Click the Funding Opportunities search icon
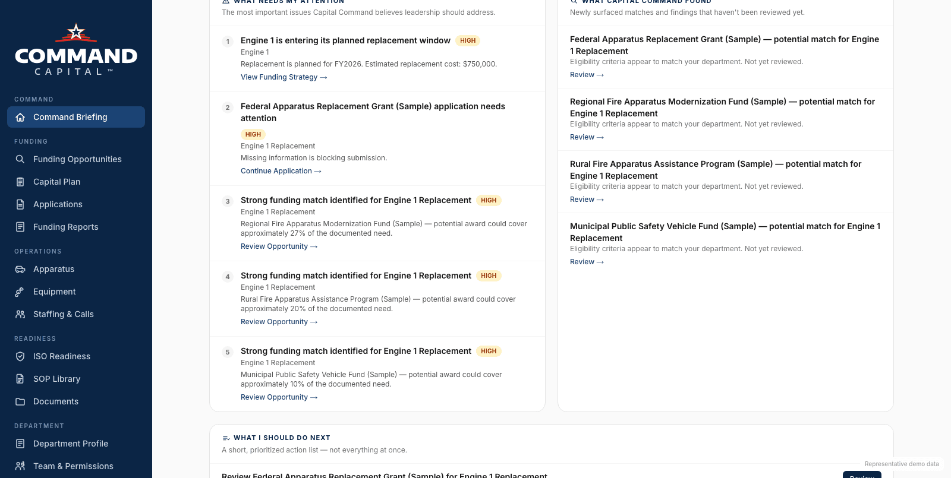The width and height of the screenshot is (951, 478). pyautogui.click(x=20, y=159)
